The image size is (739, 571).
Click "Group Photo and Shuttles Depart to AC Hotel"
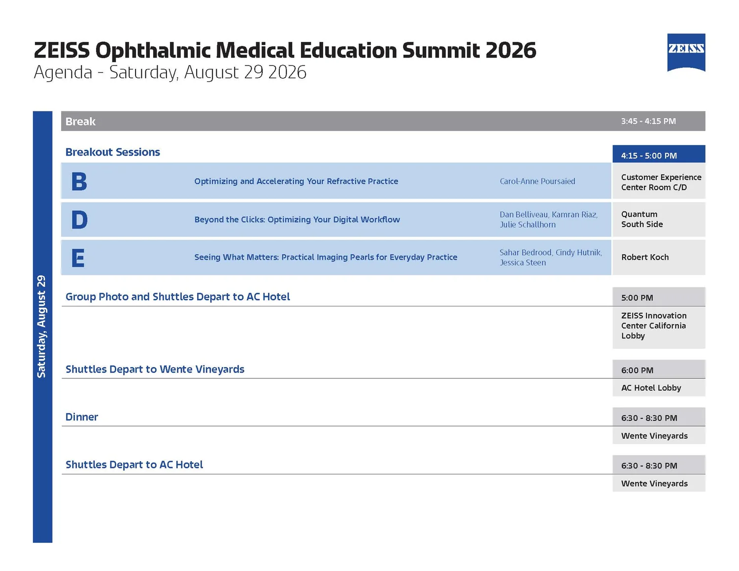click(x=177, y=297)
